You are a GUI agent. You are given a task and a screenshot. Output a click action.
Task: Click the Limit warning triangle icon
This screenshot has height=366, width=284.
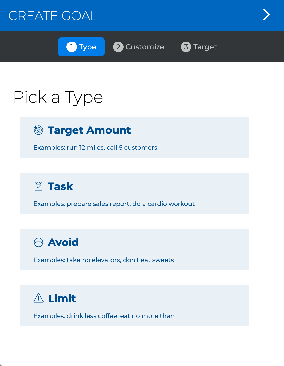coord(39,299)
